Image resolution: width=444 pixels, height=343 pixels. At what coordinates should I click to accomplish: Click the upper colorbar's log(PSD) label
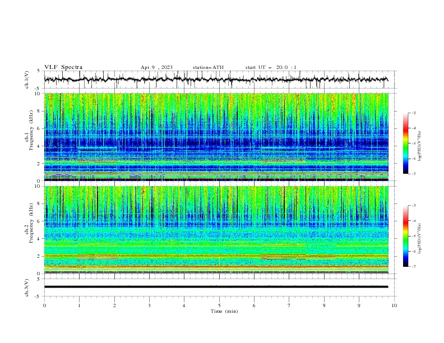click(x=420, y=146)
